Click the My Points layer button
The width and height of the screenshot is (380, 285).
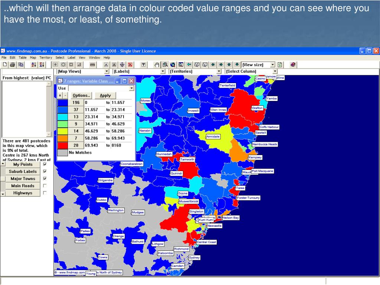coord(23,164)
